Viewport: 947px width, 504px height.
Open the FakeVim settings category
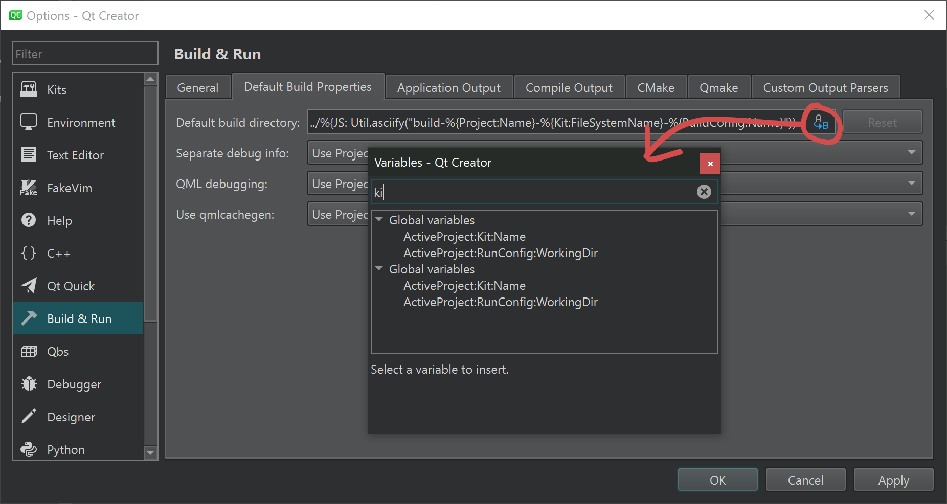[x=78, y=188]
